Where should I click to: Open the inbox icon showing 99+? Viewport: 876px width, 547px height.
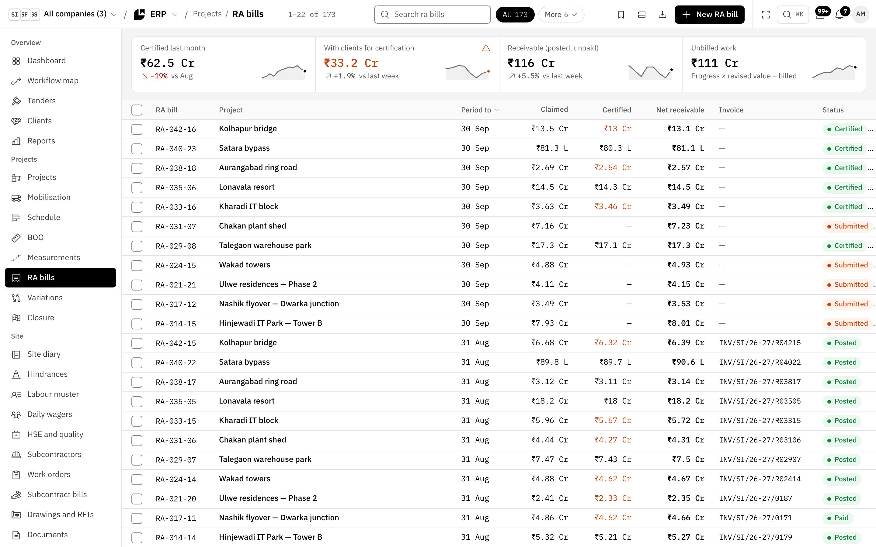pyautogui.click(x=820, y=15)
